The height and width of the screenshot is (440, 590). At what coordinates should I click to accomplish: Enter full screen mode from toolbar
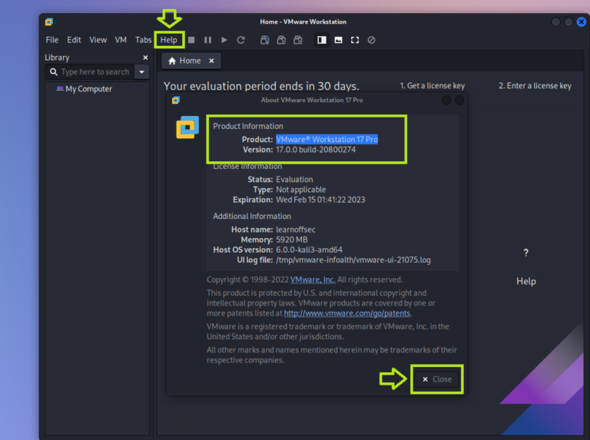[354, 40]
